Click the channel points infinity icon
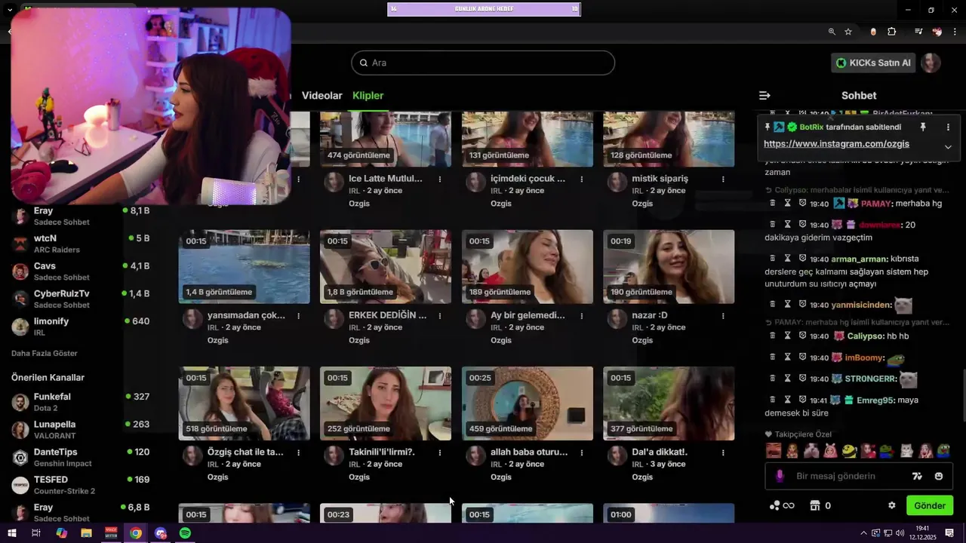Viewport: 966px width, 543px height. pyautogui.click(x=782, y=505)
